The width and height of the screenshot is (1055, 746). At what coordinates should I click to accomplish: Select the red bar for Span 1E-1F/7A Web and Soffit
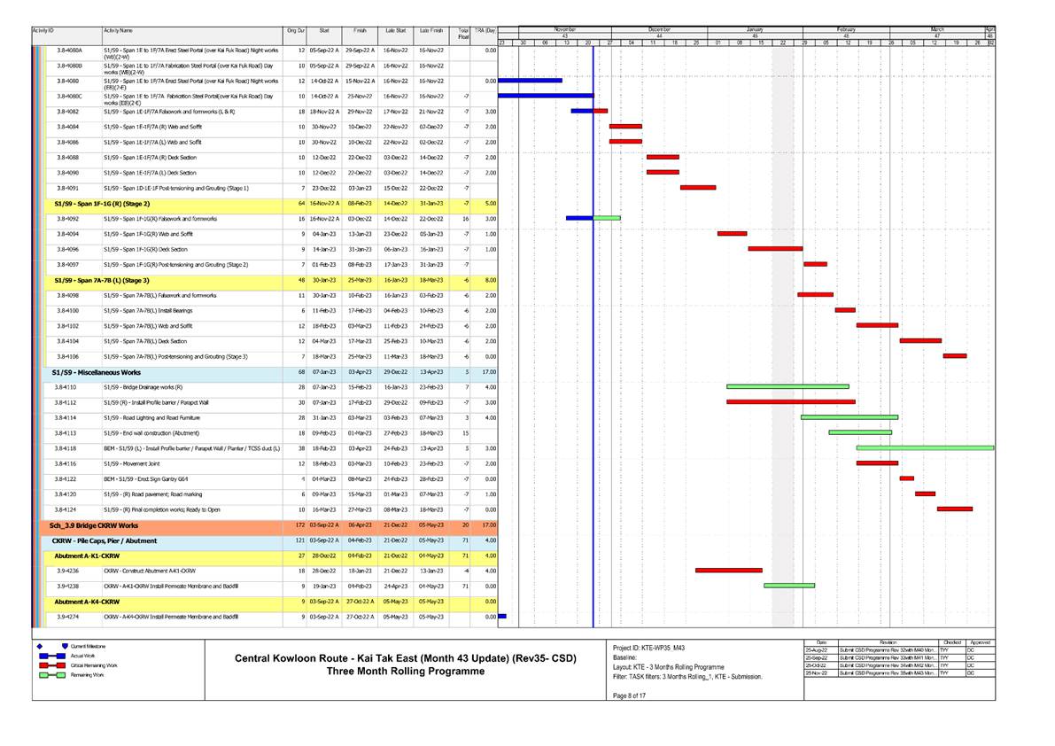click(624, 127)
